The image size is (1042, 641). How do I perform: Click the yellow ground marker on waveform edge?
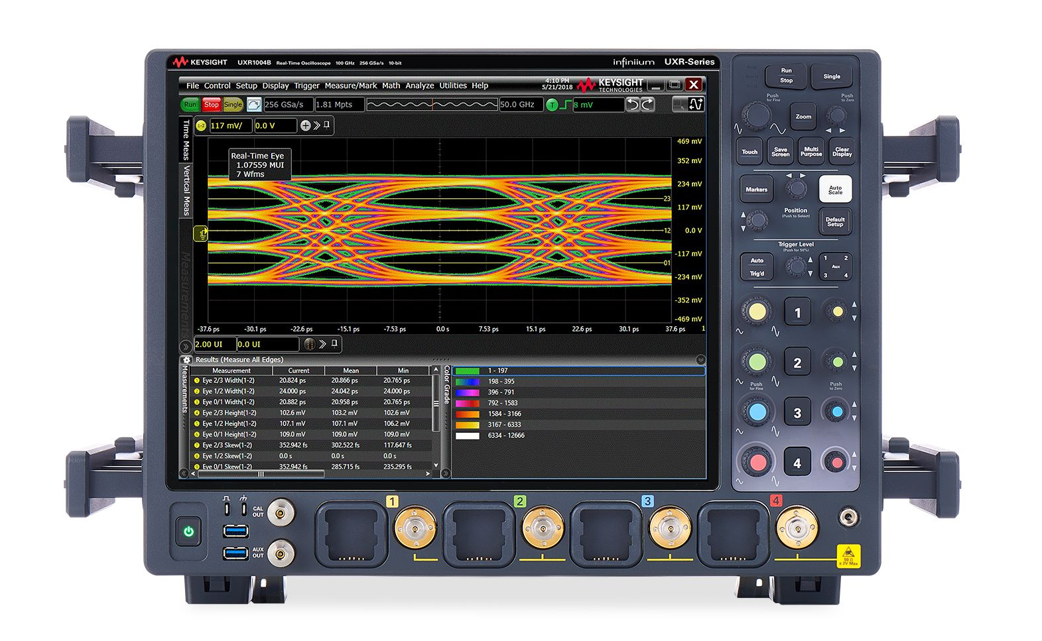pos(201,233)
